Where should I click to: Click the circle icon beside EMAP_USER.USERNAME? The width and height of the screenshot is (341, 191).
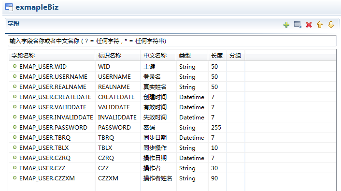pos(14,76)
